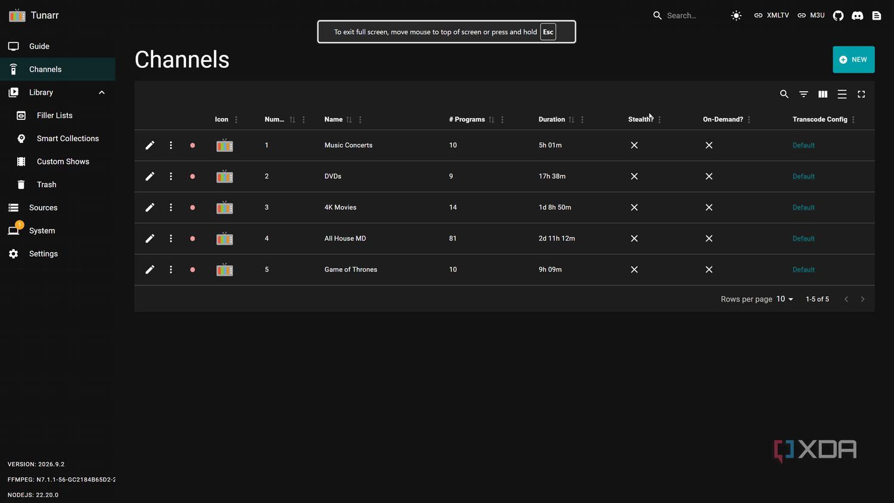Toggle table full screen icon

point(861,94)
